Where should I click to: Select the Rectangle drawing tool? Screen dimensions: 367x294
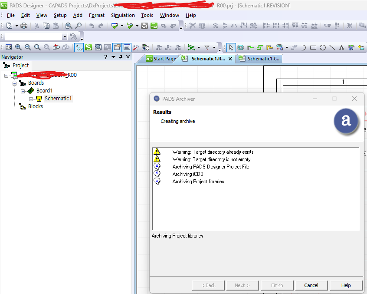313,48
